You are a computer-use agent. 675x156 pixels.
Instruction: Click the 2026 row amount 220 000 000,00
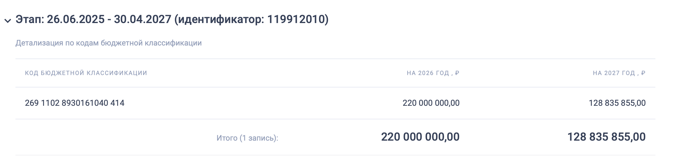pyautogui.click(x=431, y=103)
